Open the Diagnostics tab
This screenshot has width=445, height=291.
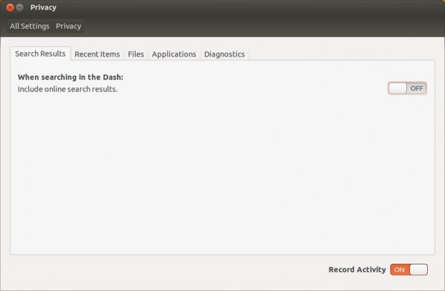[x=224, y=55]
